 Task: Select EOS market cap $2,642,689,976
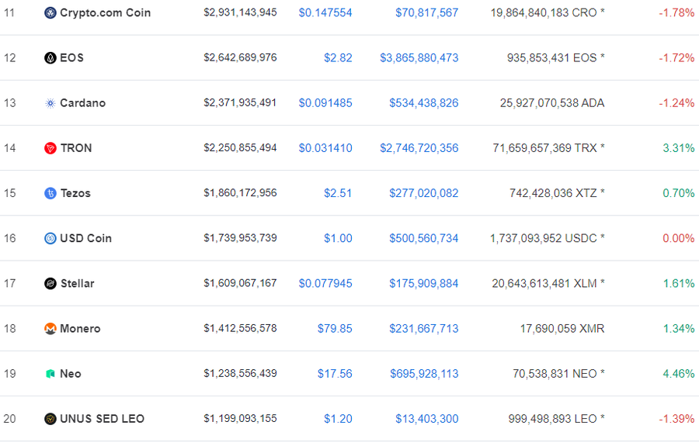click(240, 57)
